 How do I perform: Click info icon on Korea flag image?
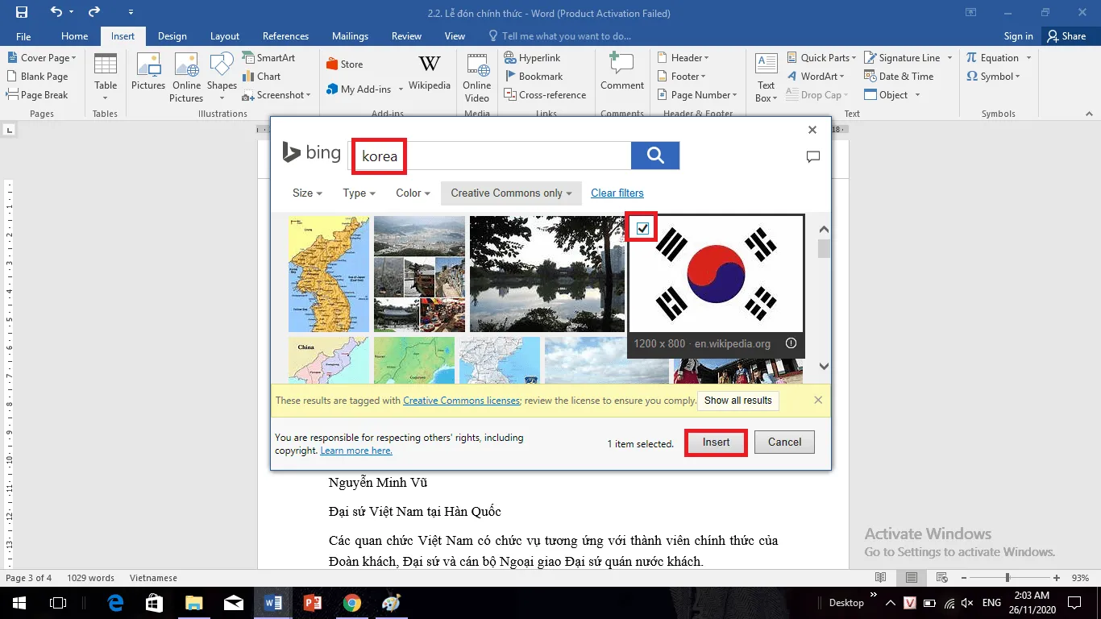[791, 343]
